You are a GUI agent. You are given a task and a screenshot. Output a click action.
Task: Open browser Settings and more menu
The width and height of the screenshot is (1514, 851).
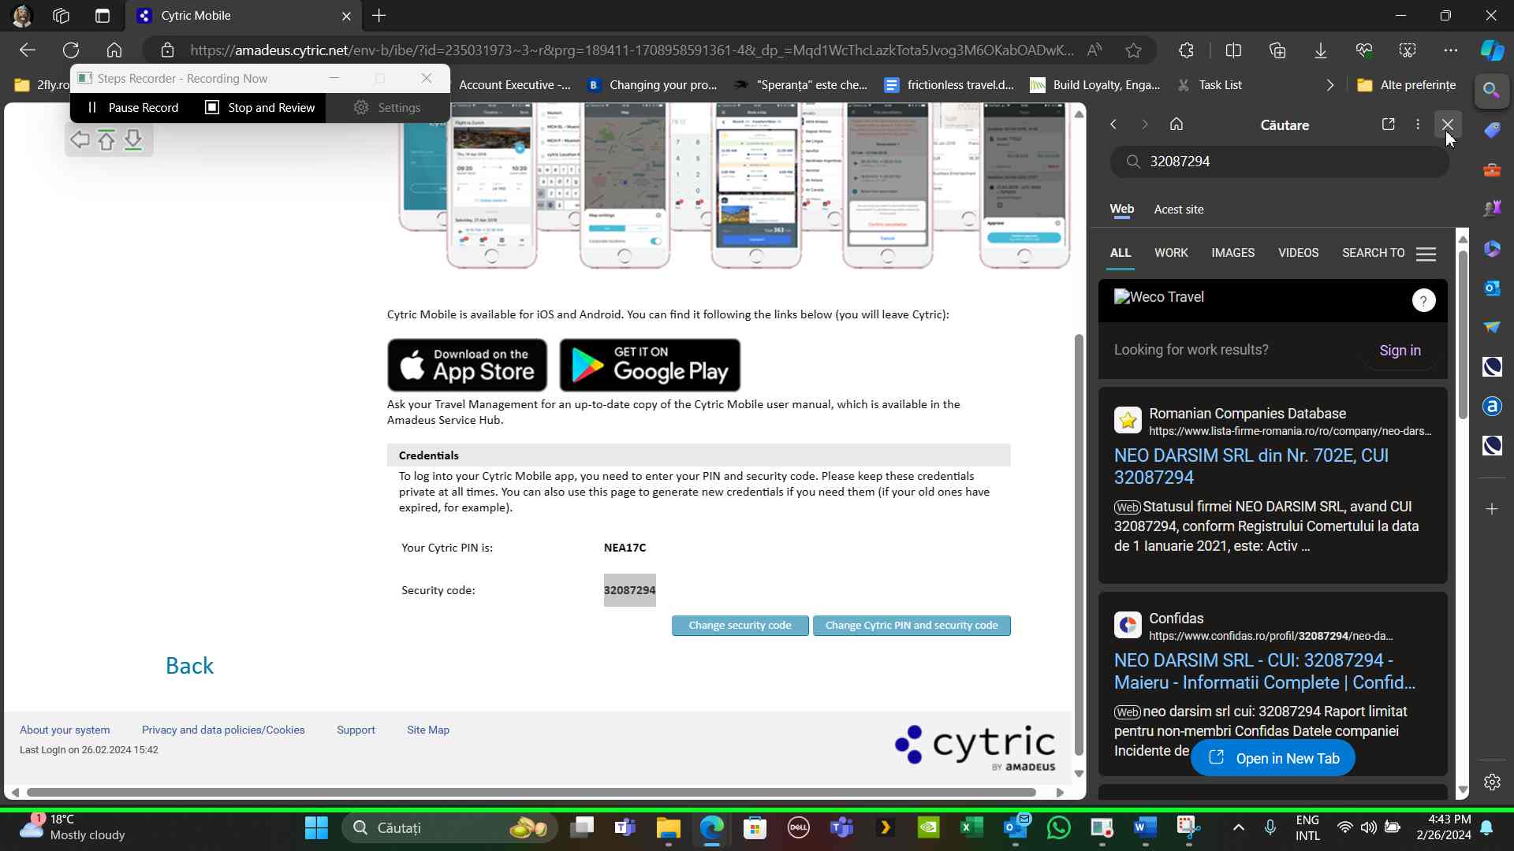coord(1451,50)
